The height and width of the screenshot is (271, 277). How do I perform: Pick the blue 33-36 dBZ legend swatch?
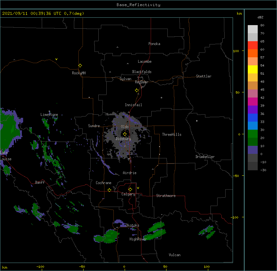253,117
